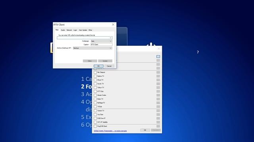Enable the OTT Club checkbox
This screenshot has height=142, width=254.
(x=95, y=91)
